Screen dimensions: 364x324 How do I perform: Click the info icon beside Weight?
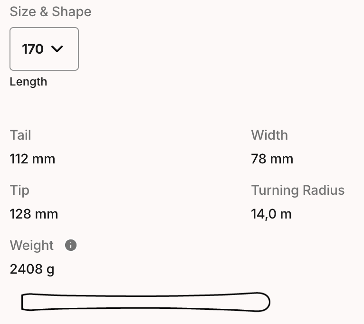(x=71, y=245)
